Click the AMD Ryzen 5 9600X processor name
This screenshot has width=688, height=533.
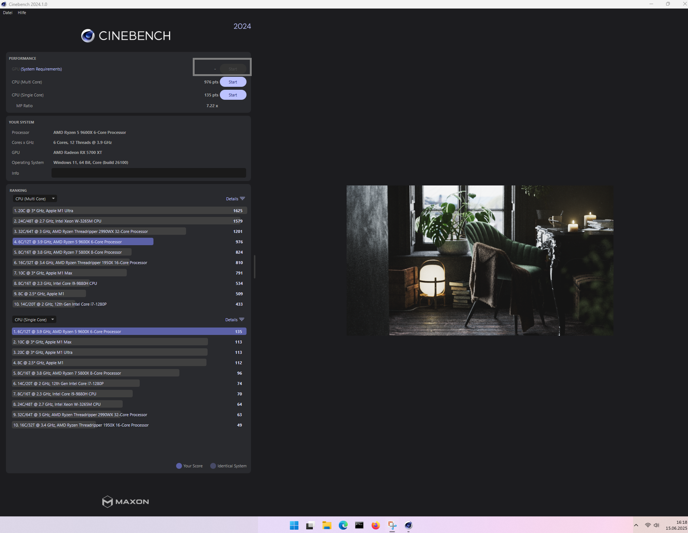[90, 132]
